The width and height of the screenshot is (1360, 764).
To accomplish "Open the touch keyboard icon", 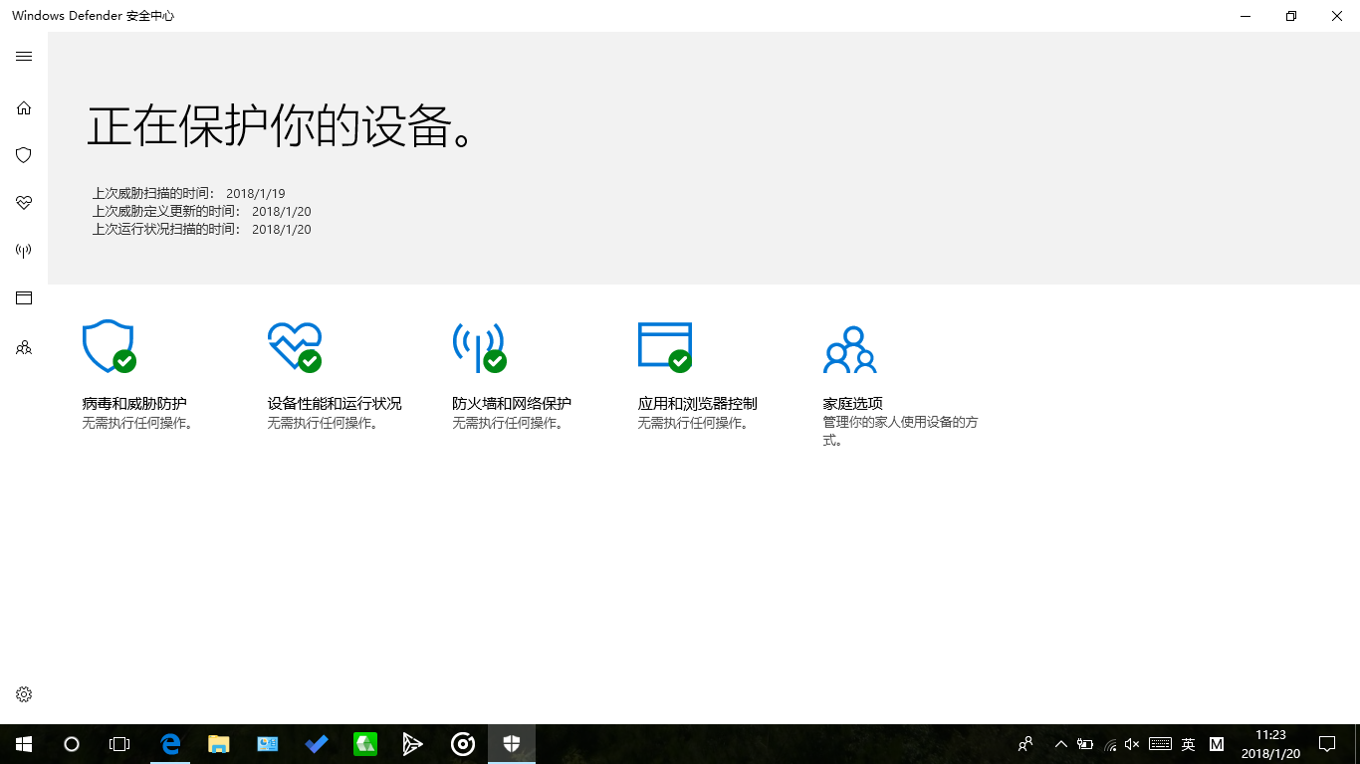I will (1160, 744).
